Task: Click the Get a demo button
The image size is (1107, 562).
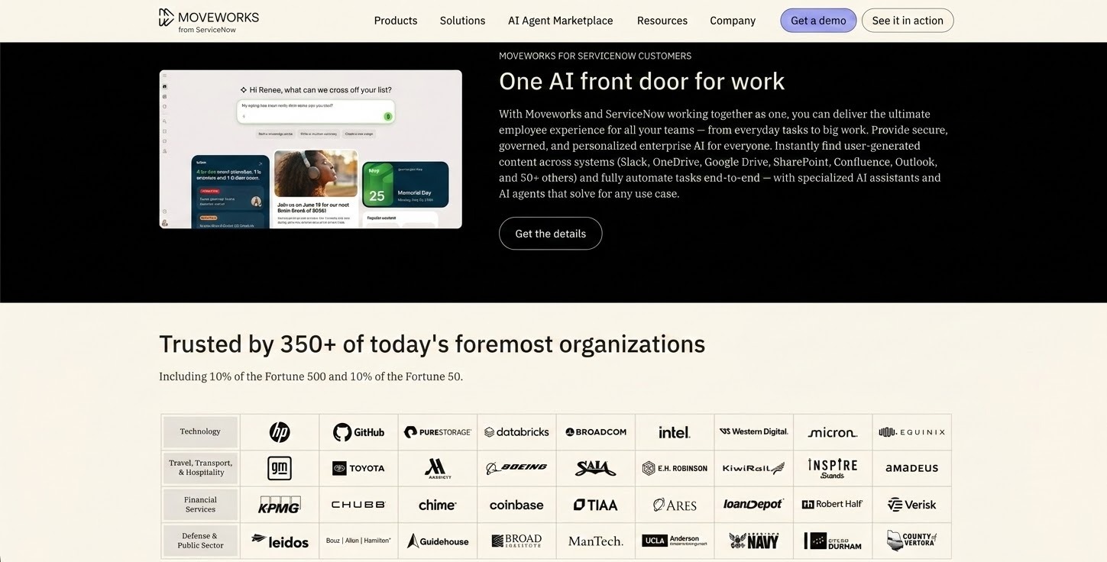Action: (818, 21)
